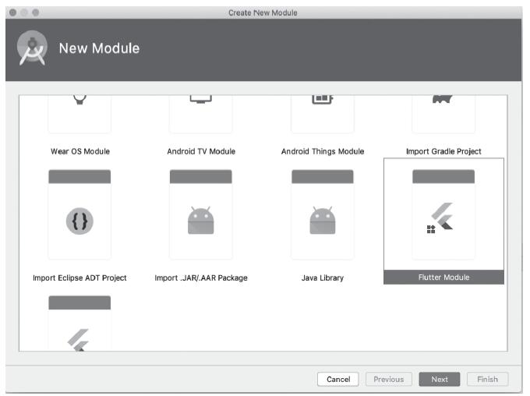The image size is (530, 396).
Task: Click the red close window button
Action: click(12, 12)
